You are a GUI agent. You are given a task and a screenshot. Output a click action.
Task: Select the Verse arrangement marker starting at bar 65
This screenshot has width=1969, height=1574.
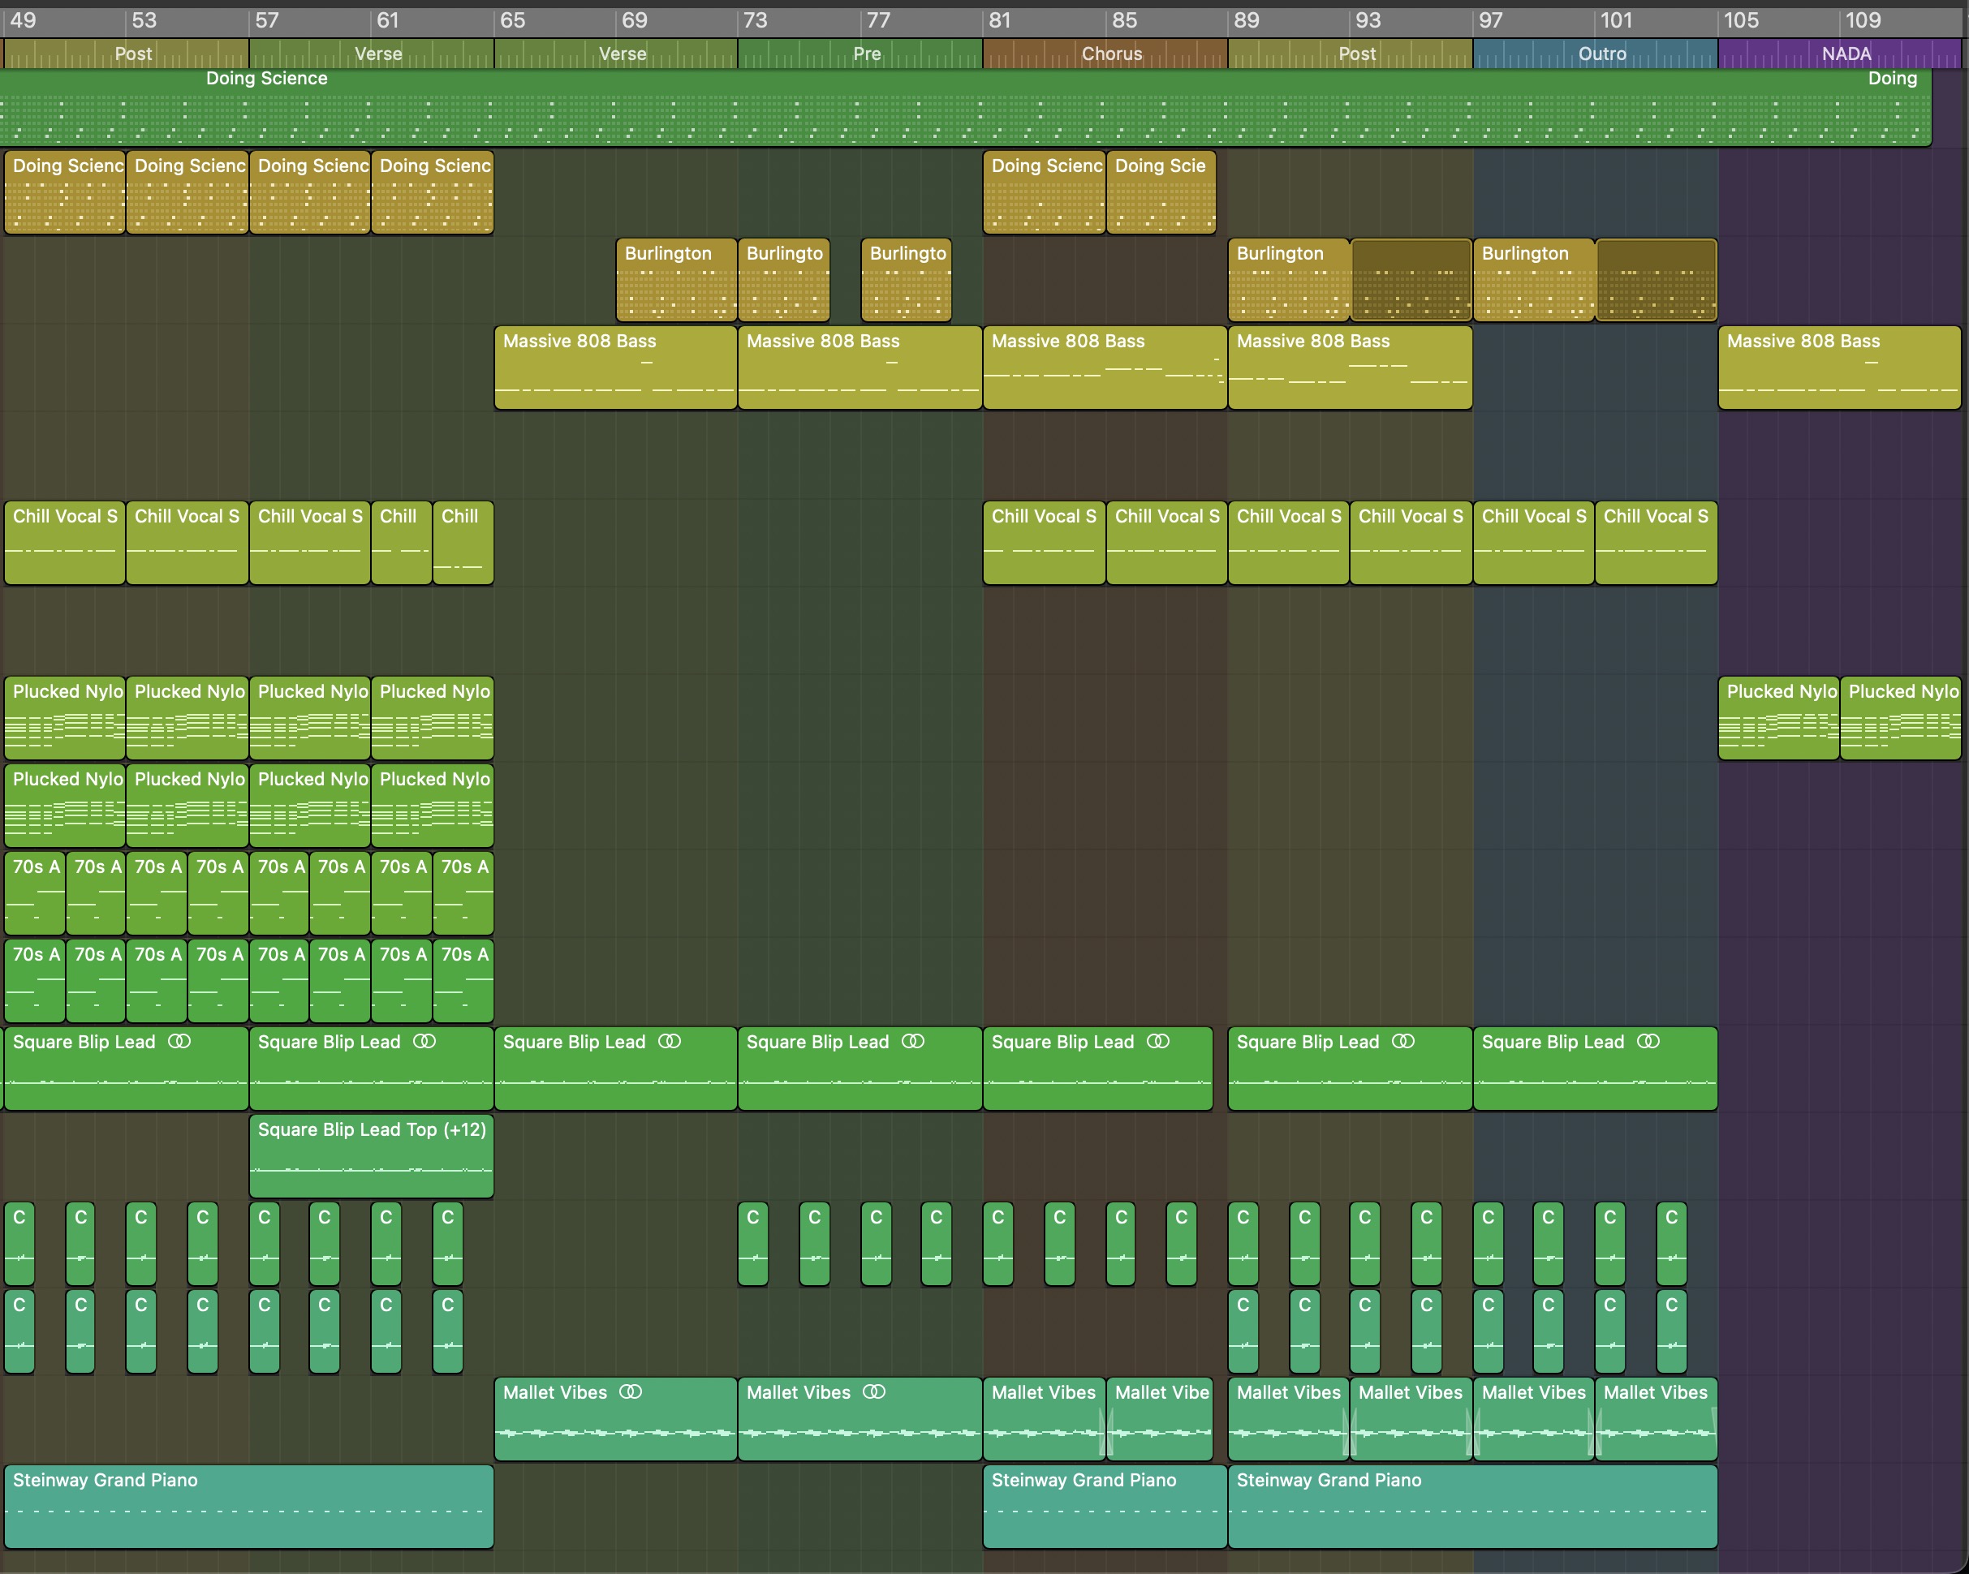pyautogui.click(x=617, y=54)
